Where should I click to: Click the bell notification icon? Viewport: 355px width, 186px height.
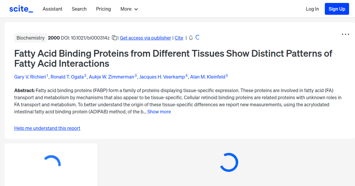[191, 38]
